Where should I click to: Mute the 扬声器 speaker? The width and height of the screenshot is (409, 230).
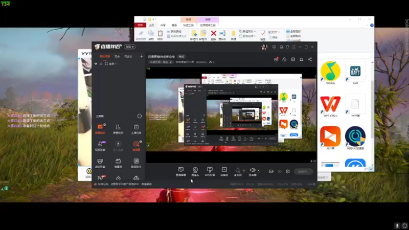(x=253, y=172)
